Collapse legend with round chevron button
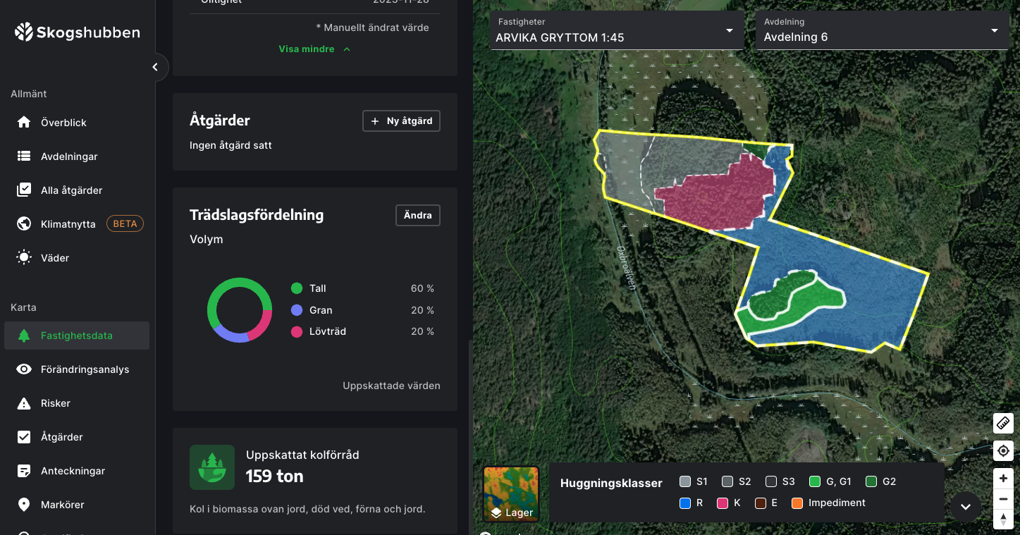This screenshot has height=535, width=1020. 966,507
